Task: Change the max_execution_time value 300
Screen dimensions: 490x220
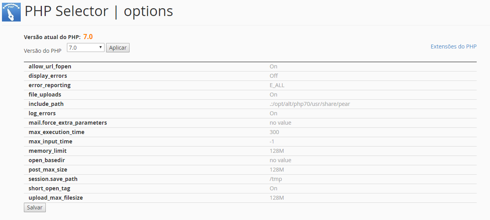Action: [274, 132]
